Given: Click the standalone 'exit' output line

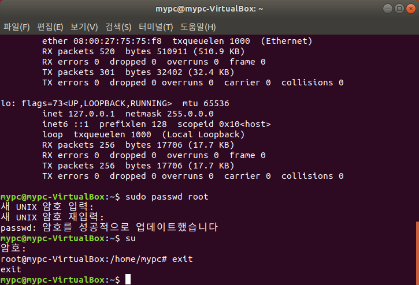Looking at the screenshot, I should pos(10,269).
